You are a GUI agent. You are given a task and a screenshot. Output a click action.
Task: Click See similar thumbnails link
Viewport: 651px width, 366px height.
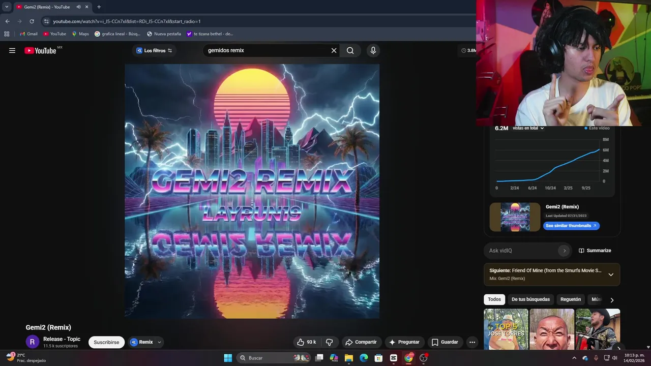point(571,226)
